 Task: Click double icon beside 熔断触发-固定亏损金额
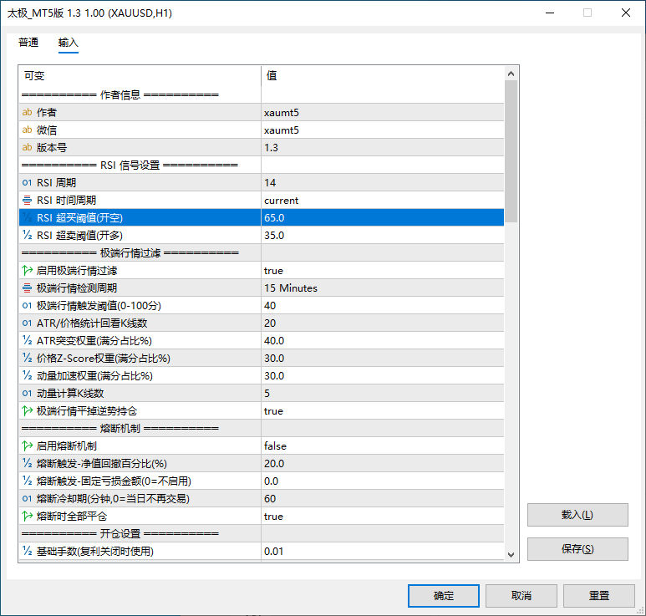pos(28,481)
